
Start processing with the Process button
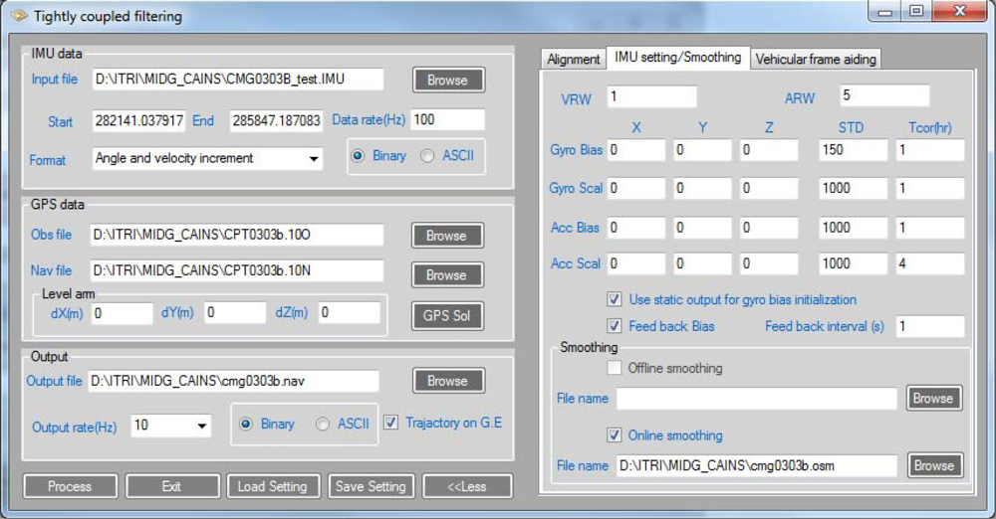pos(70,486)
